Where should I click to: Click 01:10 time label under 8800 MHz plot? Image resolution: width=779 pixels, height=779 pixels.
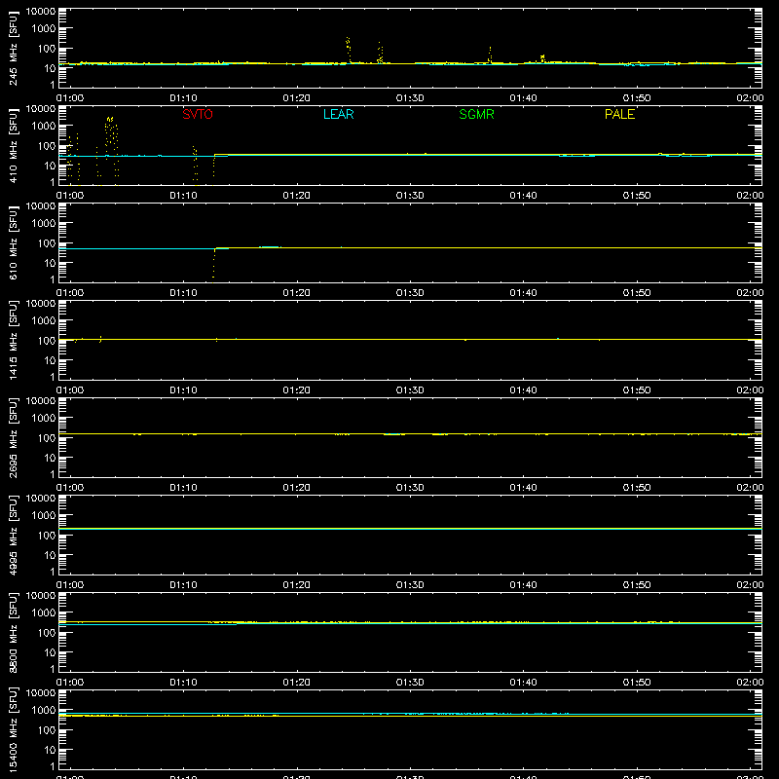point(183,683)
